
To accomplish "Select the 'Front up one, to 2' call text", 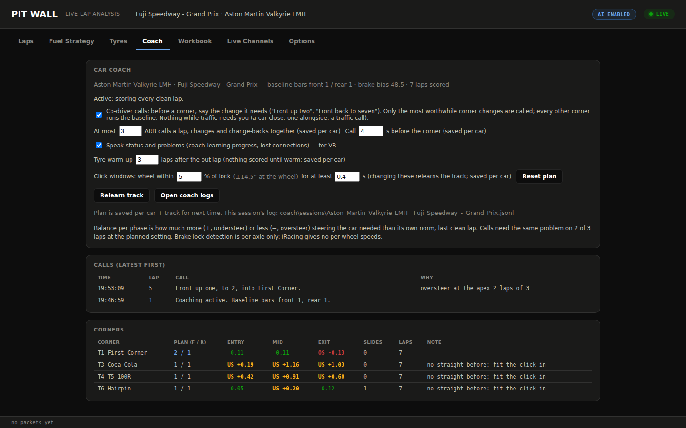I will [238, 288].
